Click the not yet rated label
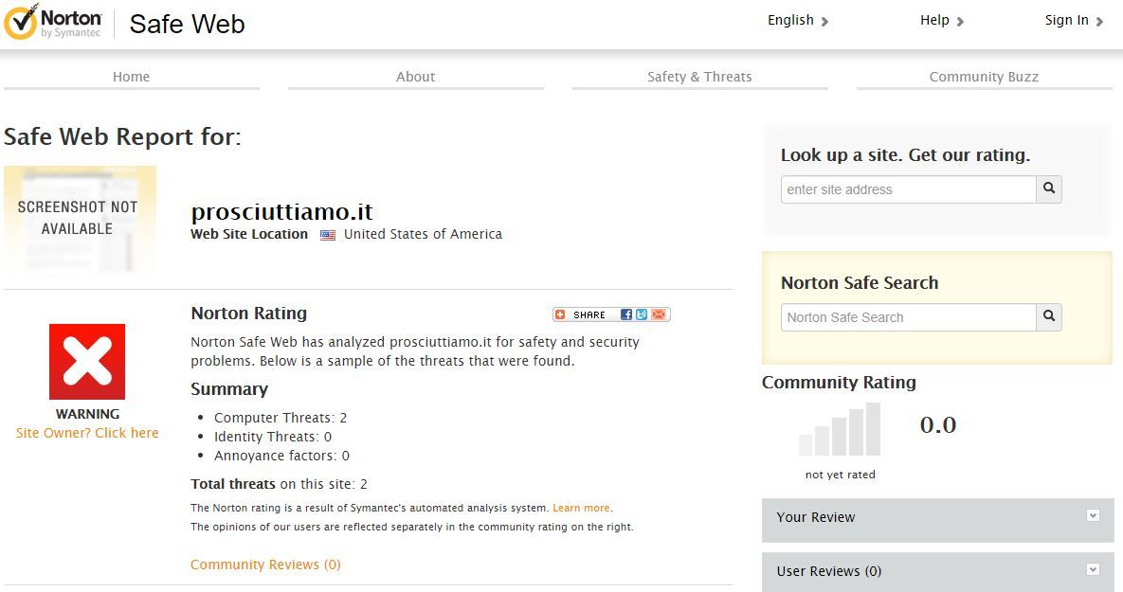 click(840, 475)
